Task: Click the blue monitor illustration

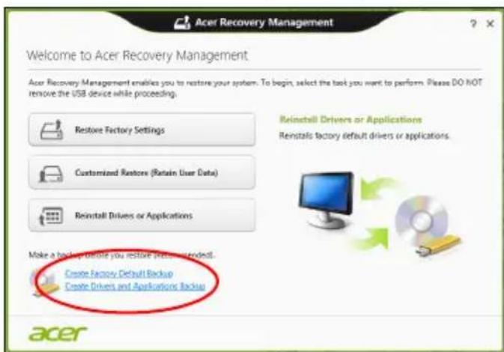Action: 326,199
